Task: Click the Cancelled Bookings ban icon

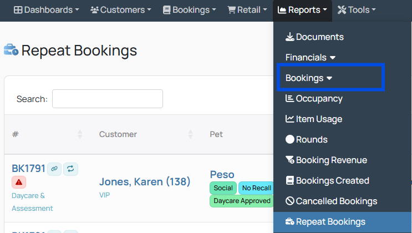Action: point(290,201)
